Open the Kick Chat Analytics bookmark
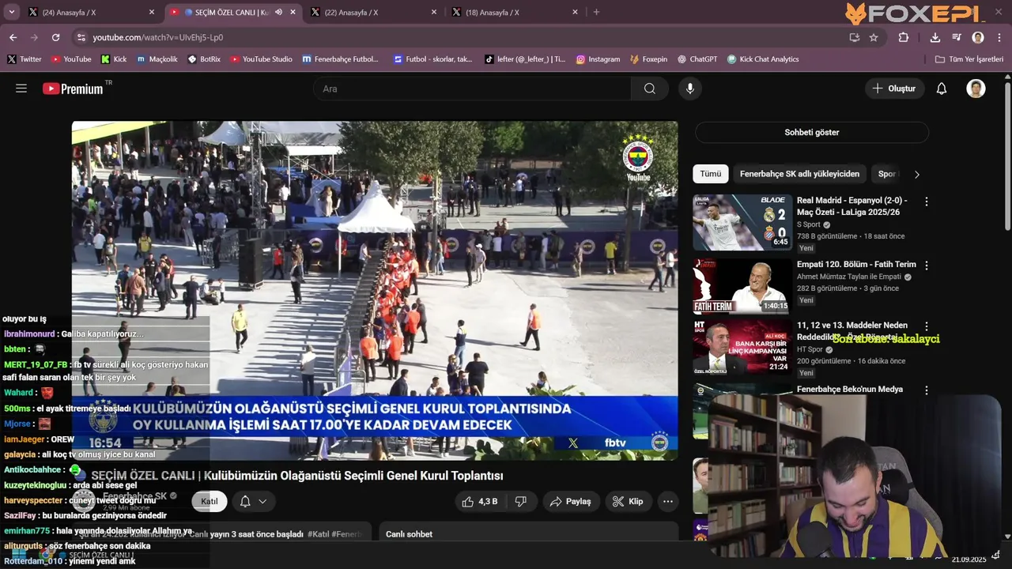Image resolution: width=1012 pixels, height=569 pixels. coord(763,59)
